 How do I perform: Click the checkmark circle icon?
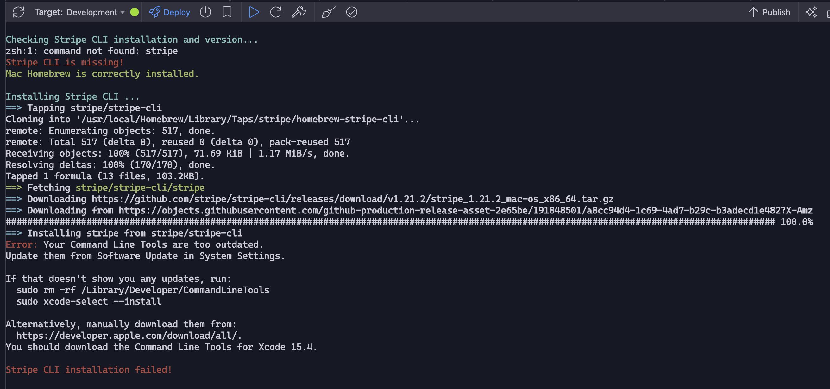(x=351, y=12)
